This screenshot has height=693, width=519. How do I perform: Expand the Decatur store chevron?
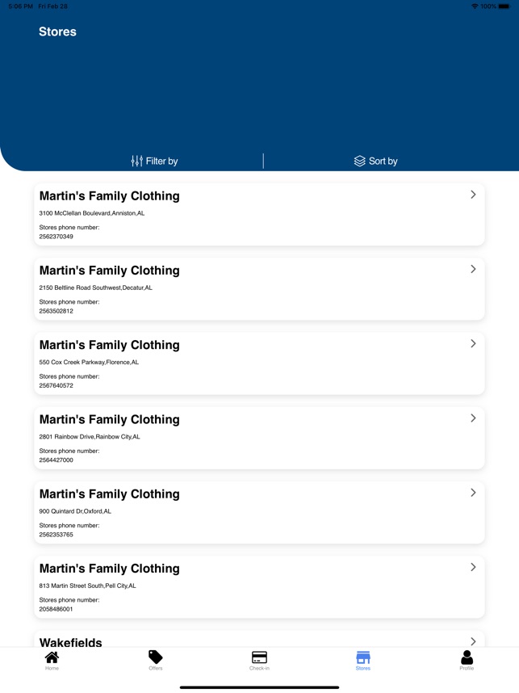tap(473, 269)
